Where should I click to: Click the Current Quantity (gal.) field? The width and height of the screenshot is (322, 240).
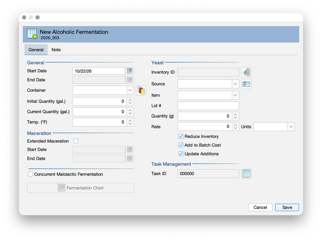100,112
